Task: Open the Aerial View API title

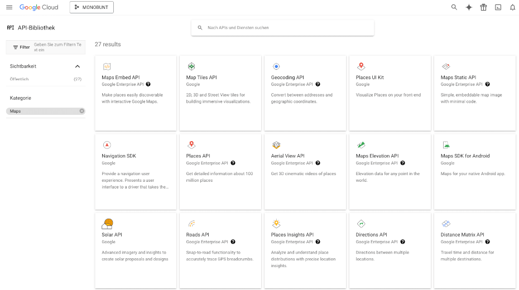Action: [x=287, y=156]
